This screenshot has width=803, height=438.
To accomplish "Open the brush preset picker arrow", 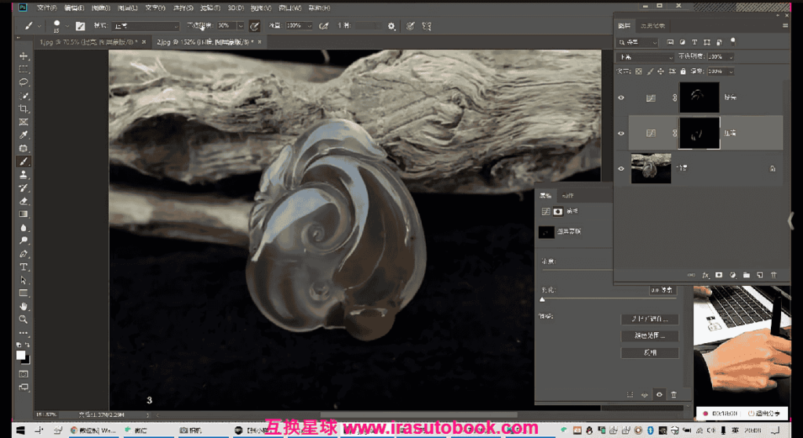I will pos(67,26).
